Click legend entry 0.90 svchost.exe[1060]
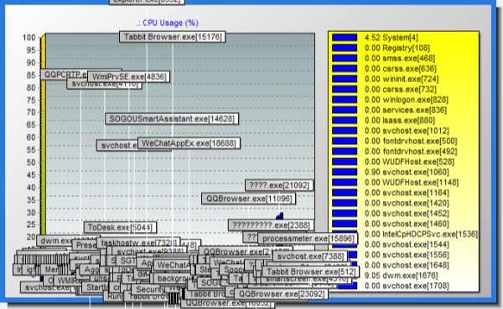The width and height of the screenshot is (503, 309). [407, 173]
